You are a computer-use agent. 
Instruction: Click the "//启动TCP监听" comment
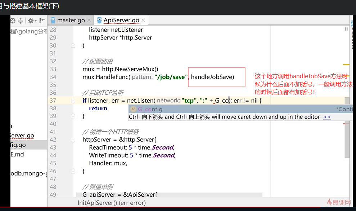(103, 93)
